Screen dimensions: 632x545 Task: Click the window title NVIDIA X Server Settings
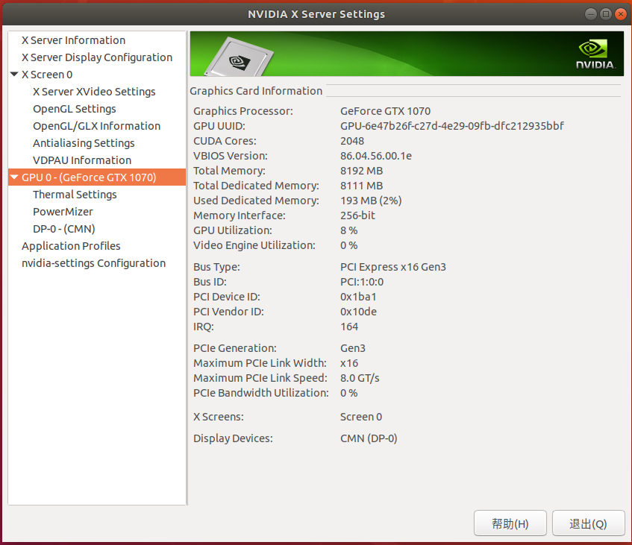pos(316,14)
